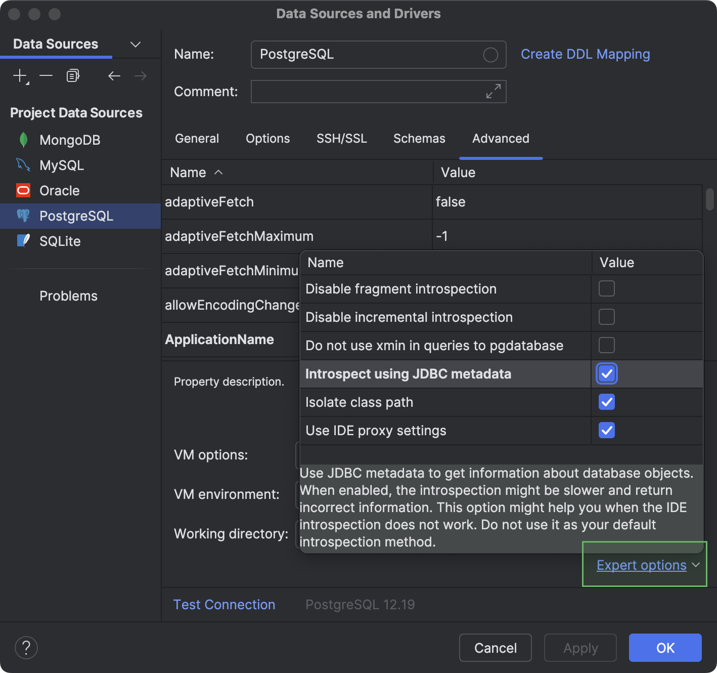Image resolution: width=717 pixels, height=673 pixels.
Task: Select the MySQL dolphin icon
Action: click(x=22, y=165)
